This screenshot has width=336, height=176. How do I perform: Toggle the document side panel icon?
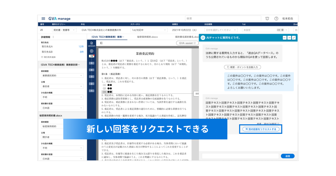click(101, 43)
